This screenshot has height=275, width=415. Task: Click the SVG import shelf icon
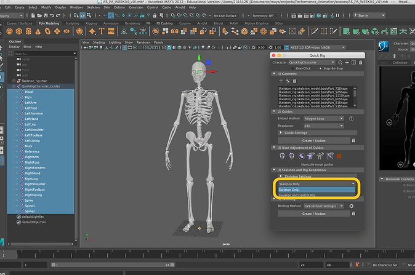[111, 31]
